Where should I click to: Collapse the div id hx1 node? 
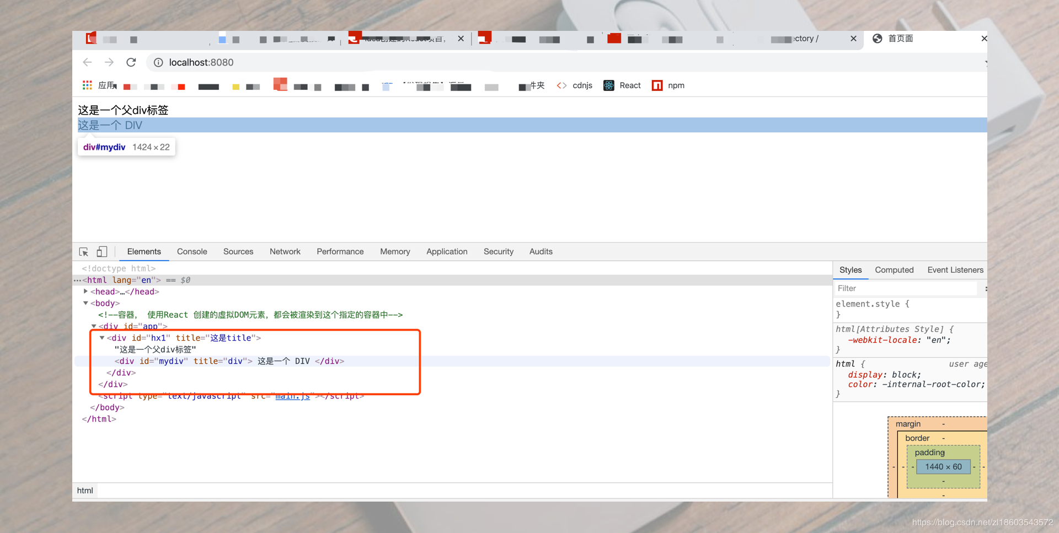click(102, 338)
